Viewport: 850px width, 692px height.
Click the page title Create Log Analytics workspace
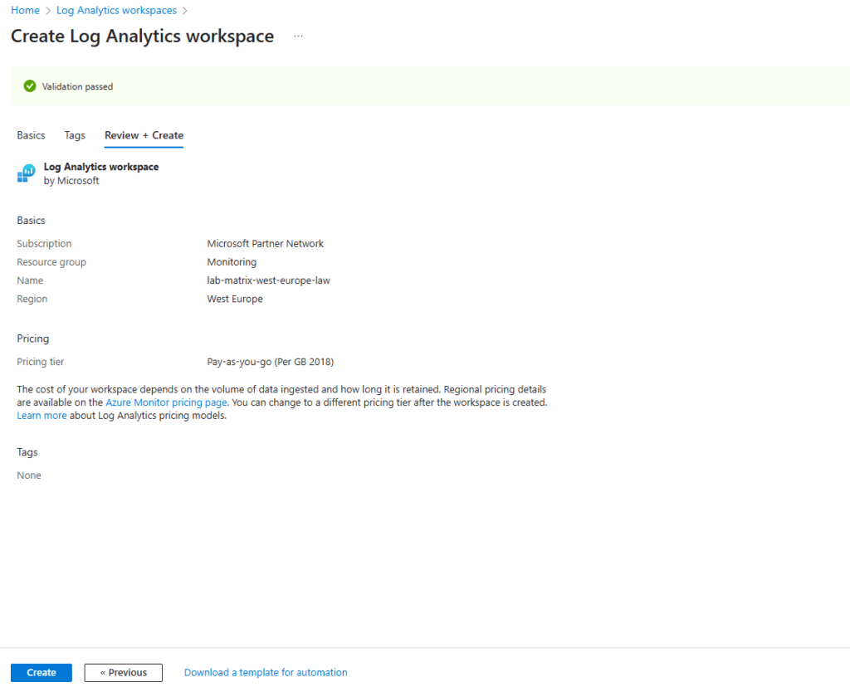click(x=143, y=37)
